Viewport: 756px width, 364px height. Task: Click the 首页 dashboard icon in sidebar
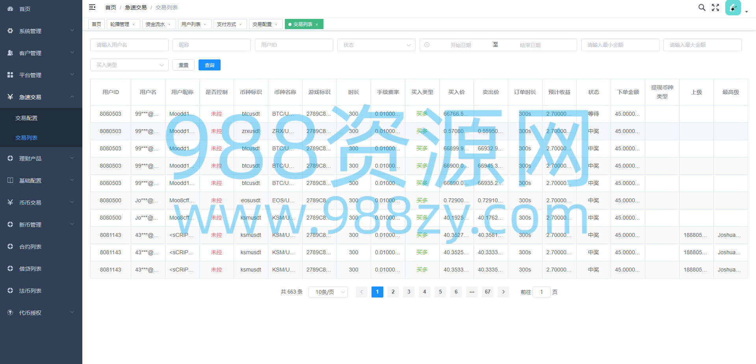pyautogui.click(x=10, y=9)
